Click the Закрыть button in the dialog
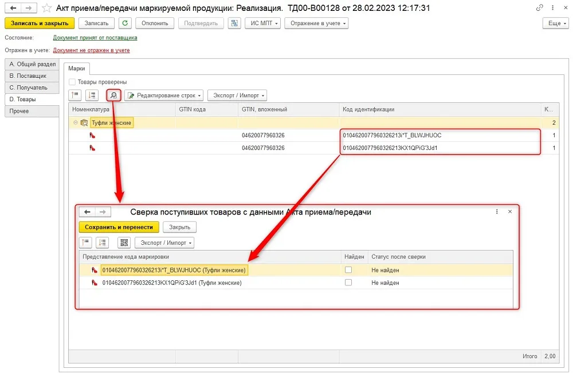573x373 pixels. [179, 227]
